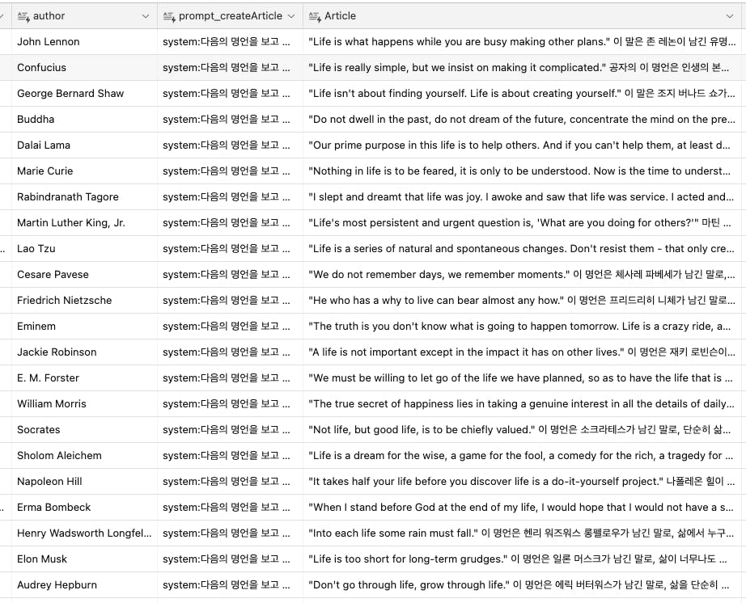Select the Eminem author cell

click(x=84, y=327)
